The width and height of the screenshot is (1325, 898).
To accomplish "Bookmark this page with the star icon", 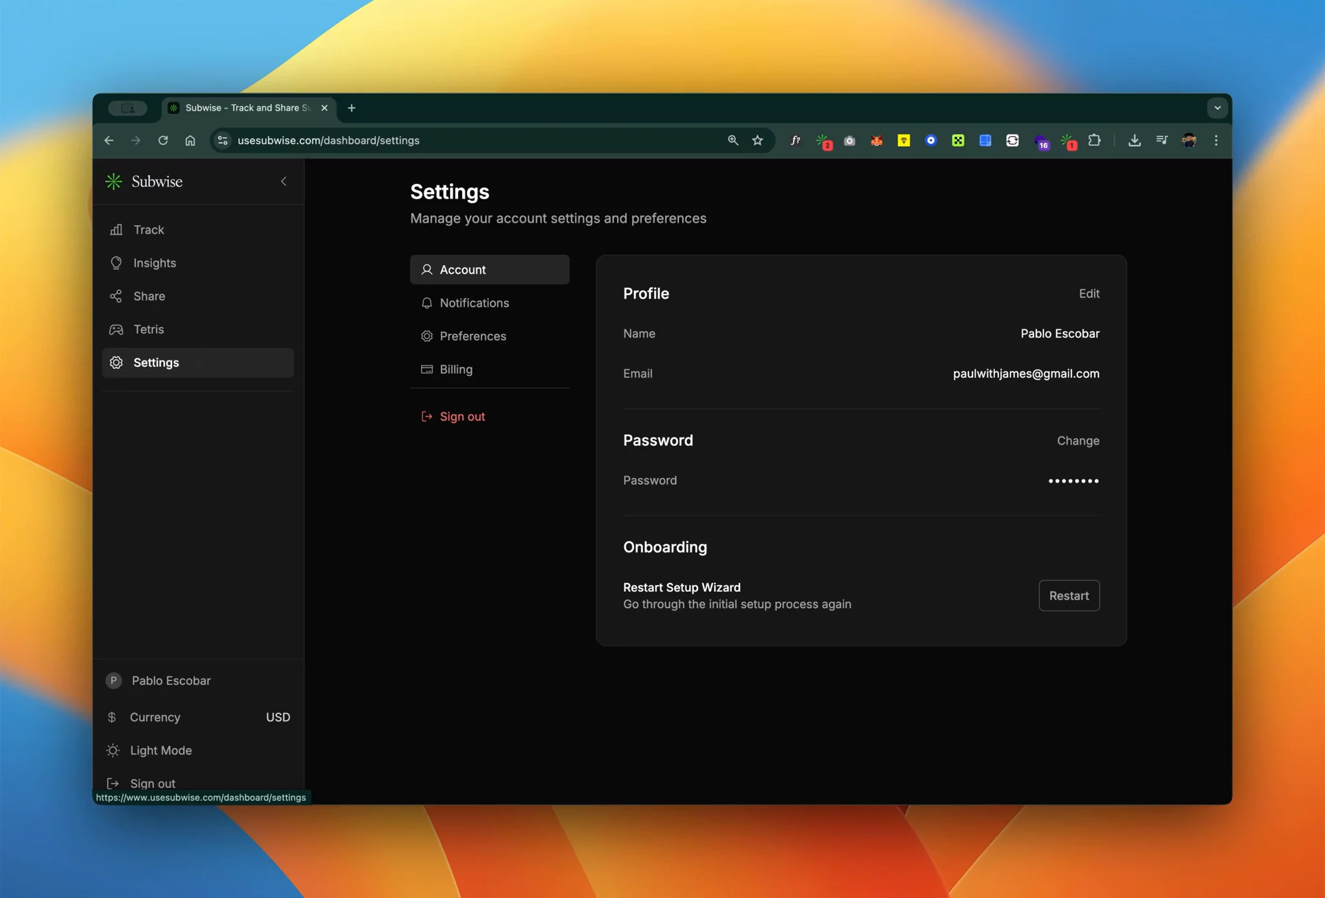I will [x=758, y=140].
